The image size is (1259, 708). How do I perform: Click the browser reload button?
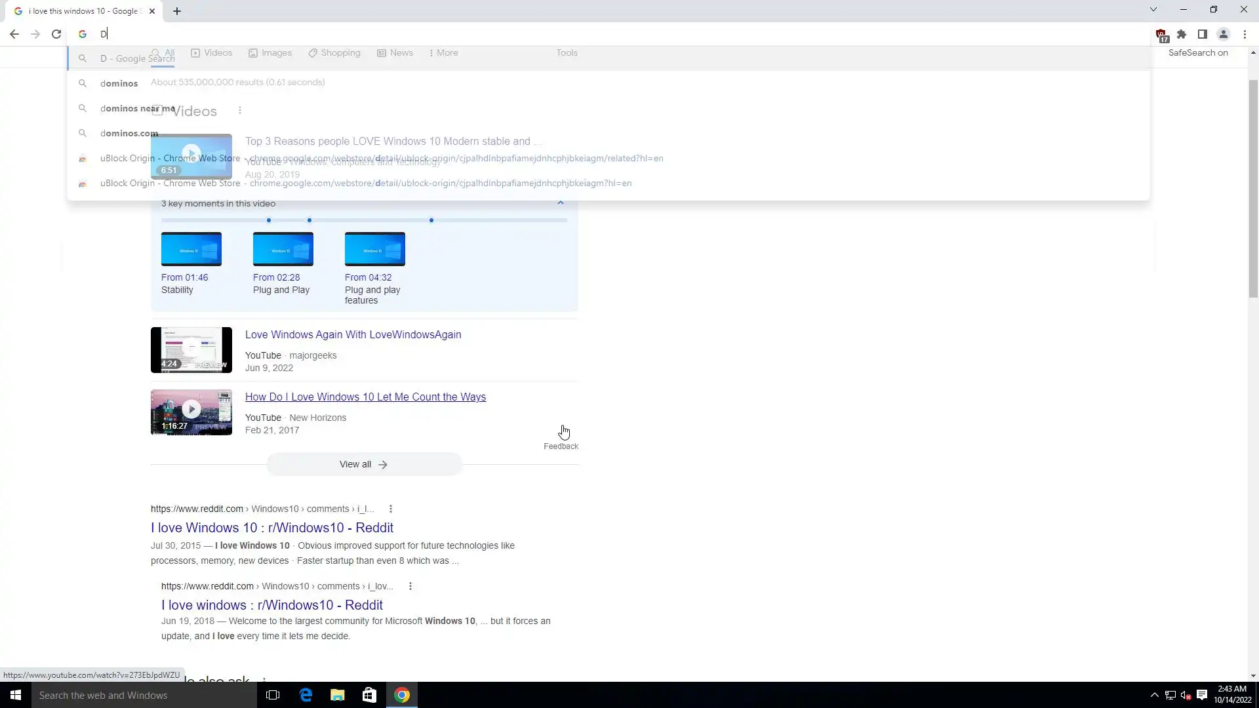coord(56,34)
